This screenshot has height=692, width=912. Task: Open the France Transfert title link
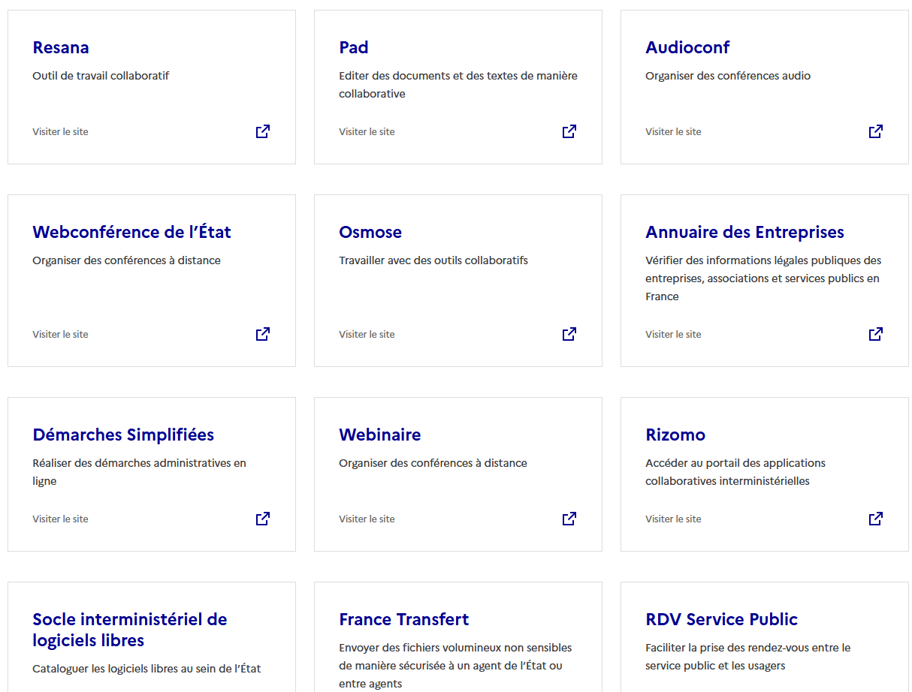[404, 619]
